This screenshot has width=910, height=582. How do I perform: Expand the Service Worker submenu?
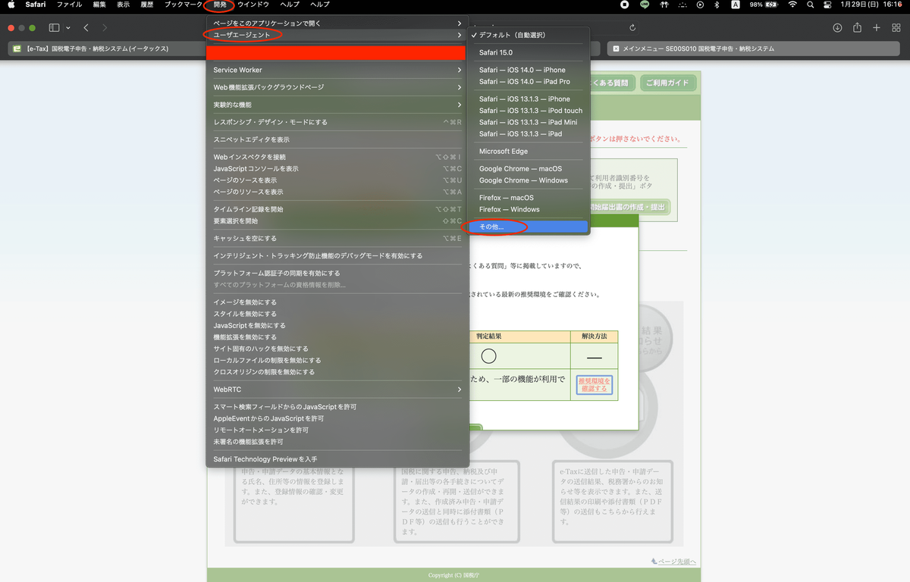click(x=337, y=70)
